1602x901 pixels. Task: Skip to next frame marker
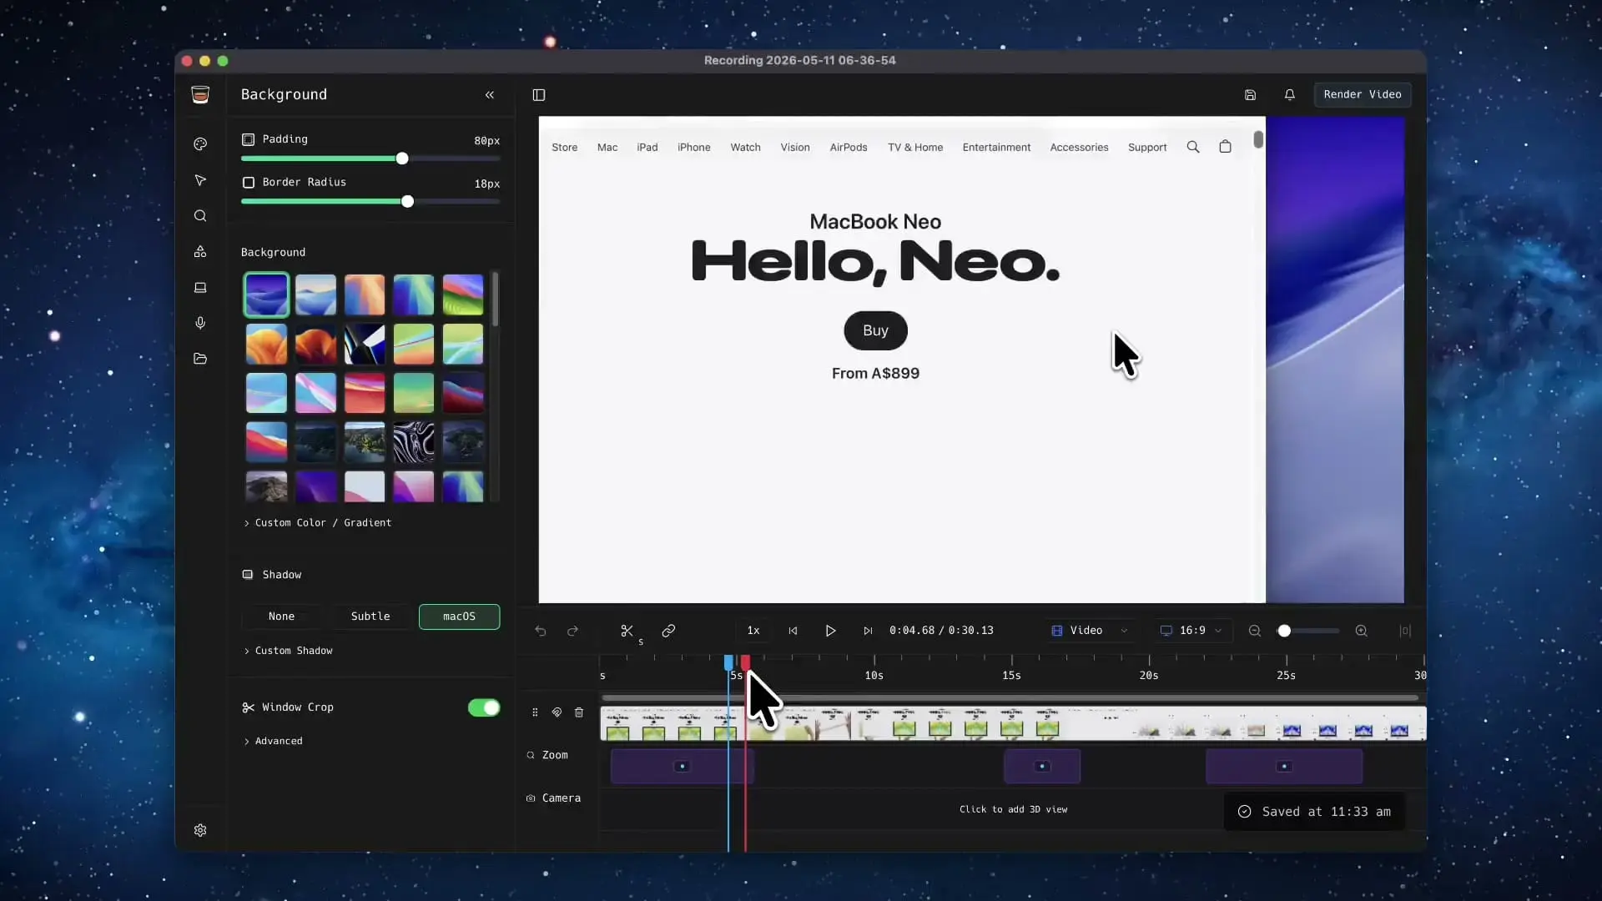point(868,631)
